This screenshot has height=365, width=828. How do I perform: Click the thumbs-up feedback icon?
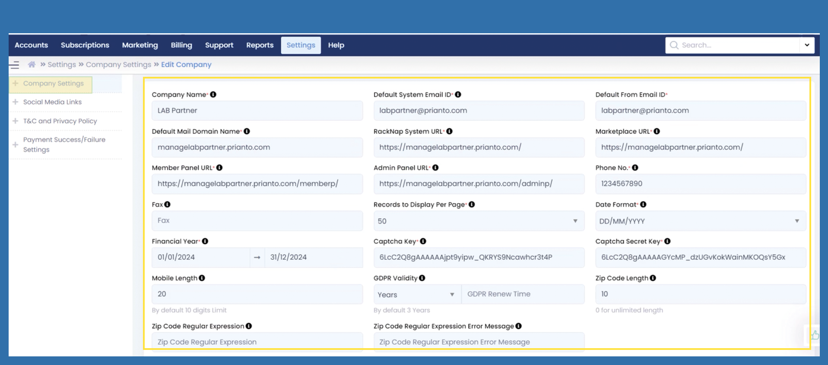pyautogui.click(x=815, y=335)
